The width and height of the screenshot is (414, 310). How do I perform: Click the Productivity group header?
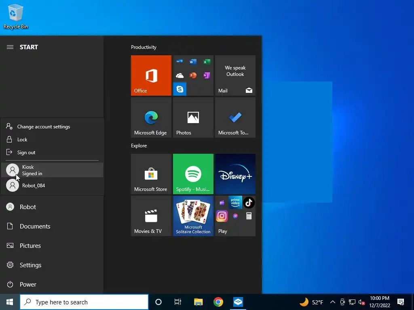tap(144, 47)
